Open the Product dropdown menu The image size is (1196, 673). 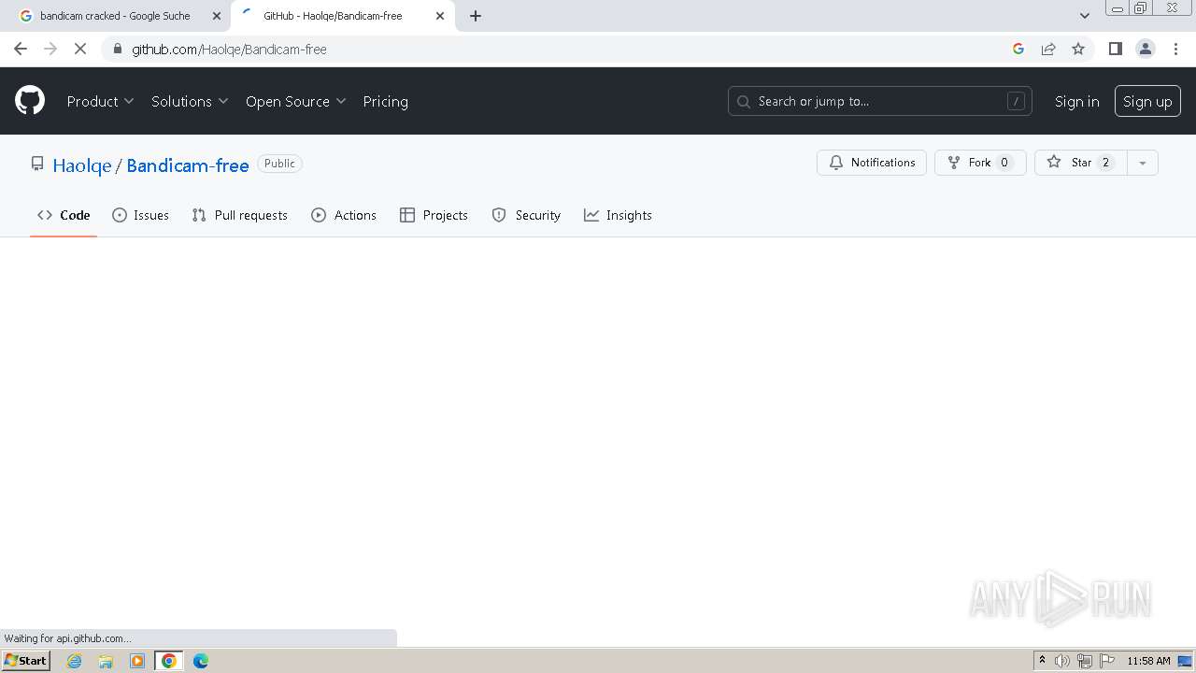[x=100, y=101]
